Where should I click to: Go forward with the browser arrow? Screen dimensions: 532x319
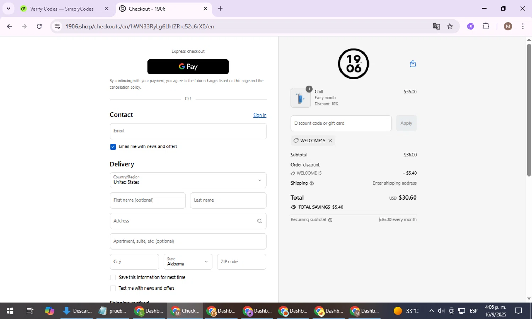tap(24, 26)
